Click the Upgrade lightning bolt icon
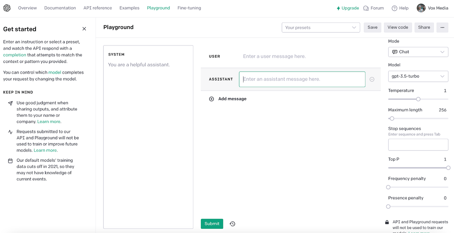 pos(338,8)
